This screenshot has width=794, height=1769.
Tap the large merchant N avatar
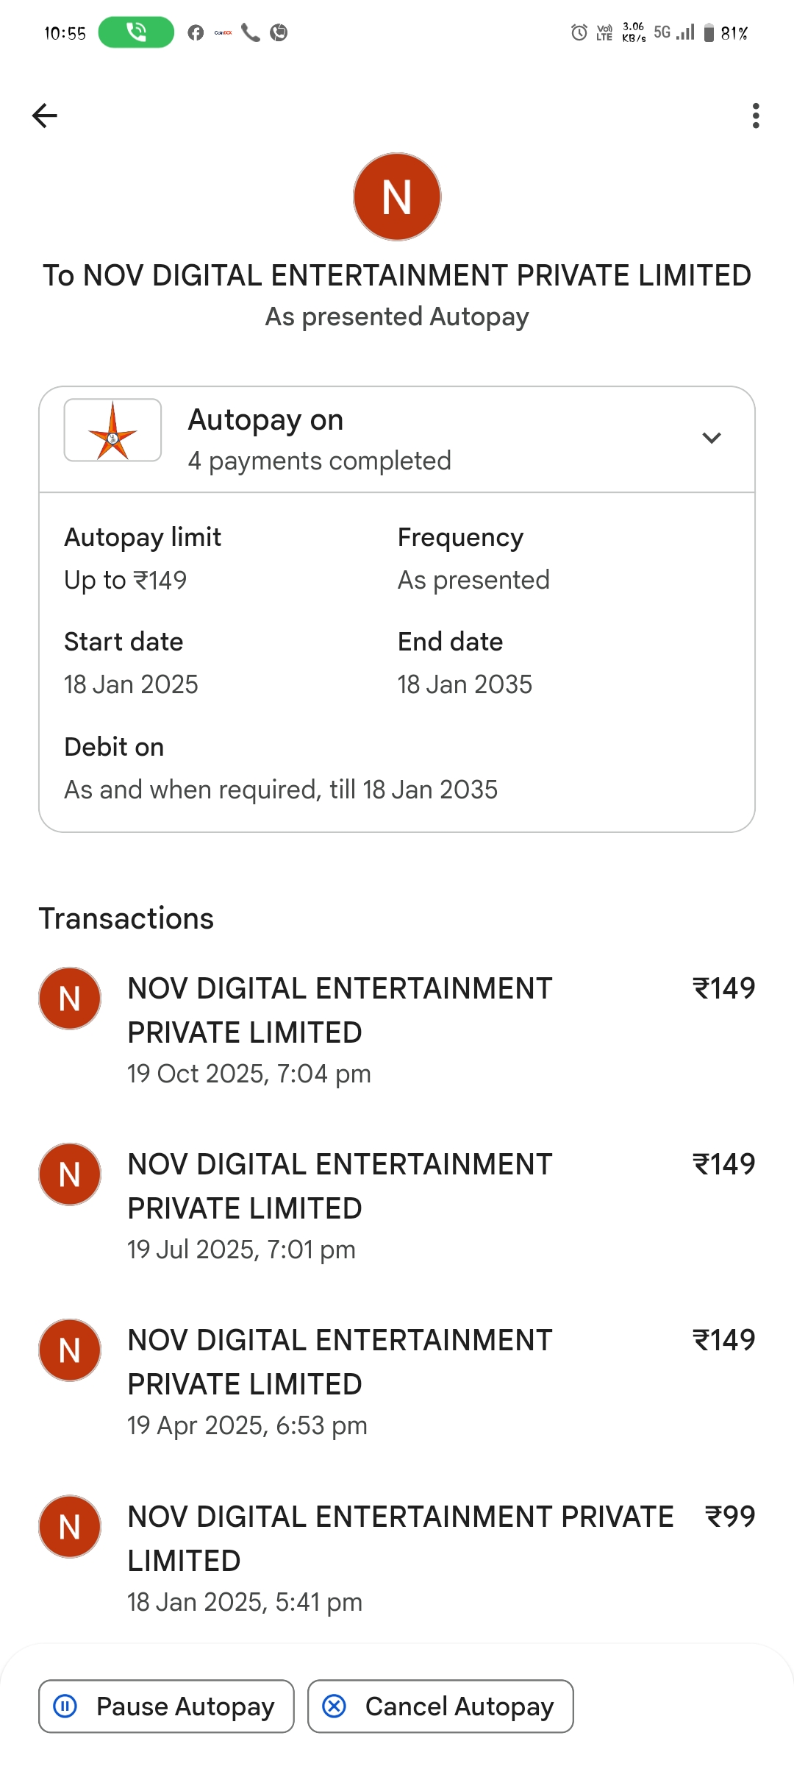click(x=397, y=196)
